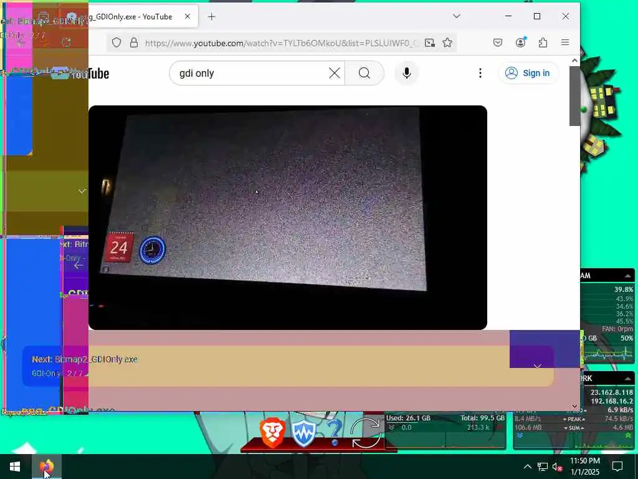The width and height of the screenshot is (638, 479).
Task: Click the Firefox taskbar icon
Action: point(46,467)
